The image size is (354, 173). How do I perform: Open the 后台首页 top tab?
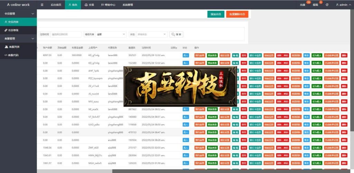[x=56, y=5]
